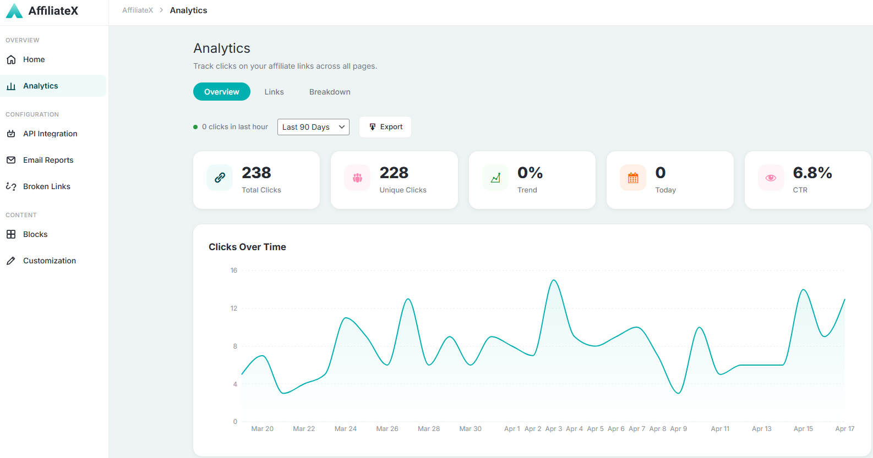Click the Analytics bar chart icon
The height and width of the screenshot is (458, 873).
point(11,86)
